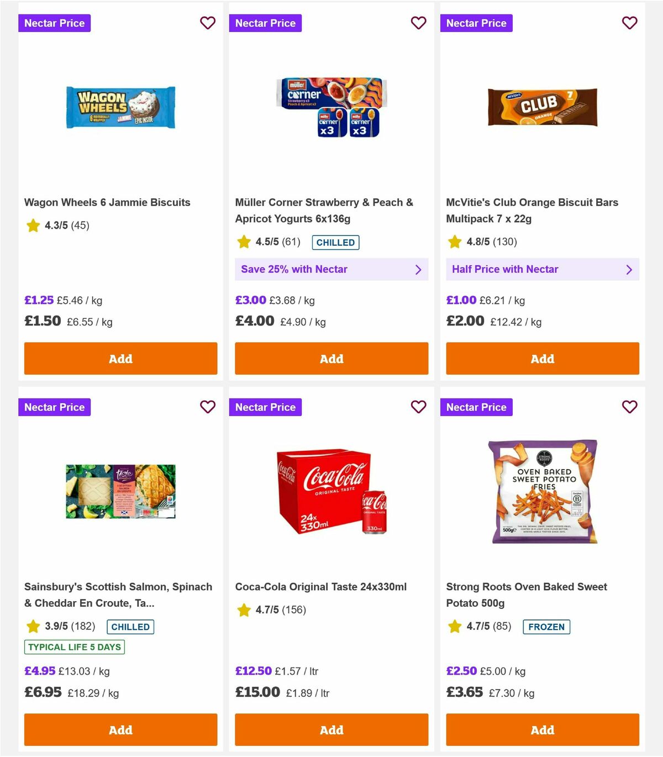Image resolution: width=663 pixels, height=757 pixels.
Task: Favourite the Wagon Wheels Jammie Biscuits
Action: 208,23
